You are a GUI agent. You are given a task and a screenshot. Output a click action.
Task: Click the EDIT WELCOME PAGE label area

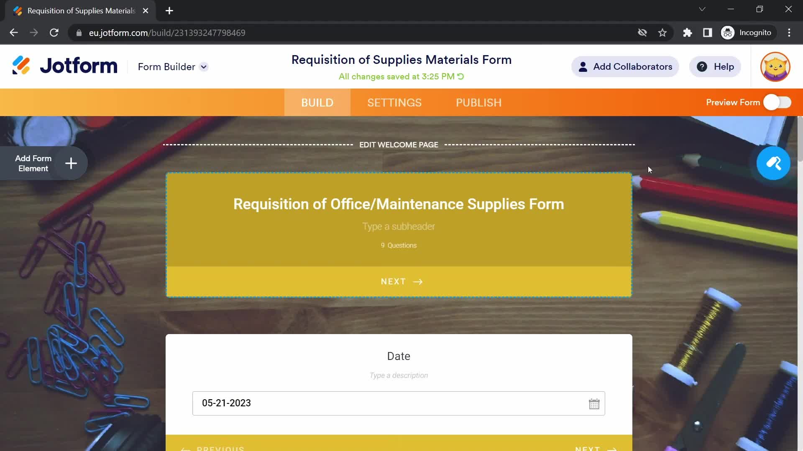point(399,144)
